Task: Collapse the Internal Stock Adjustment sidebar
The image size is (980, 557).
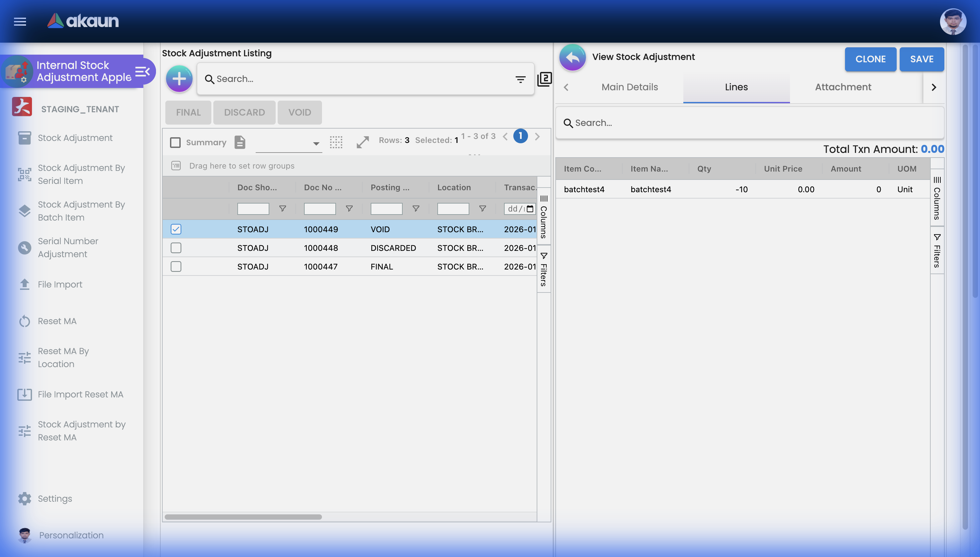Action: point(143,72)
